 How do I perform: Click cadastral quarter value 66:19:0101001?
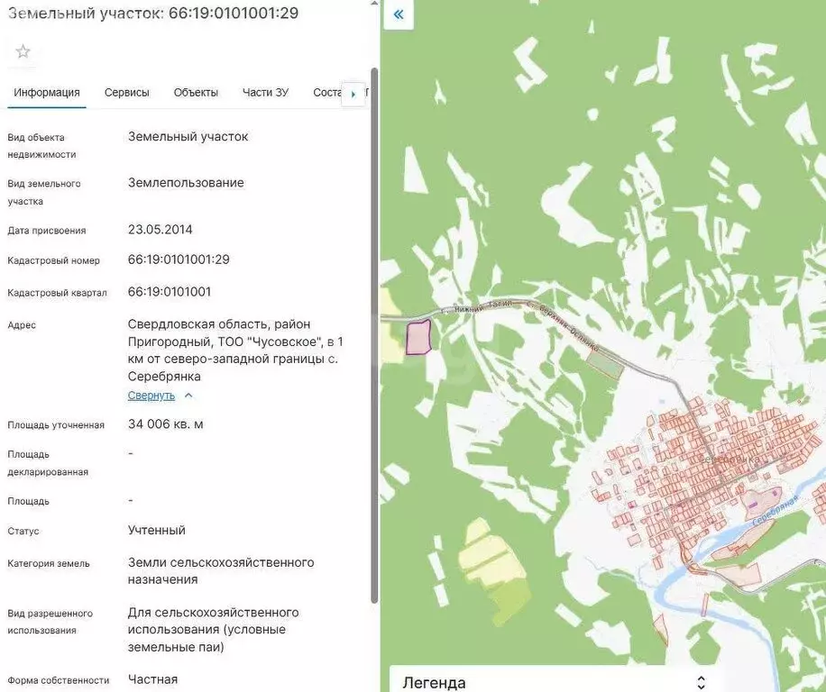pos(170,292)
